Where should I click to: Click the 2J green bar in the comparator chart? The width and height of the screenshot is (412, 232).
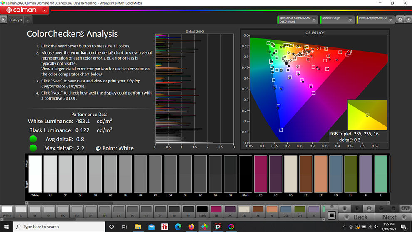[x=381, y=174]
